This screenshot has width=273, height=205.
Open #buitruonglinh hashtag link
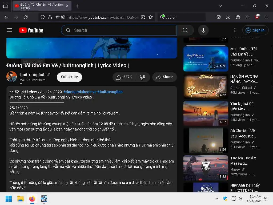pyautogui.click(x=110, y=92)
